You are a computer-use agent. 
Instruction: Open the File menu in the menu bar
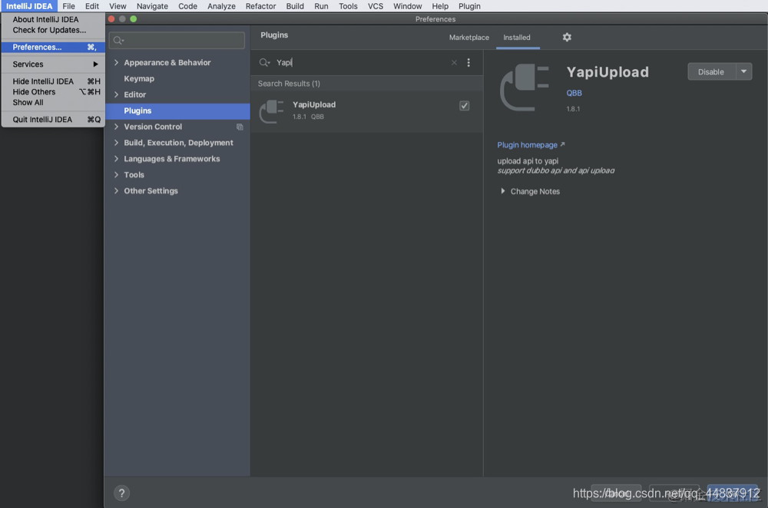[x=68, y=6]
